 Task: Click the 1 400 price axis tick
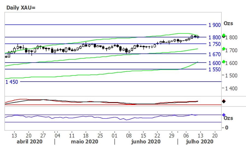pyautogui.click(x=231, y=88)
